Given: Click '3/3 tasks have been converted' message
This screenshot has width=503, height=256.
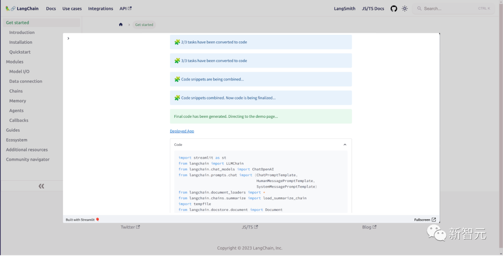Looking at the screenshot, I should [x=261, y=61].
